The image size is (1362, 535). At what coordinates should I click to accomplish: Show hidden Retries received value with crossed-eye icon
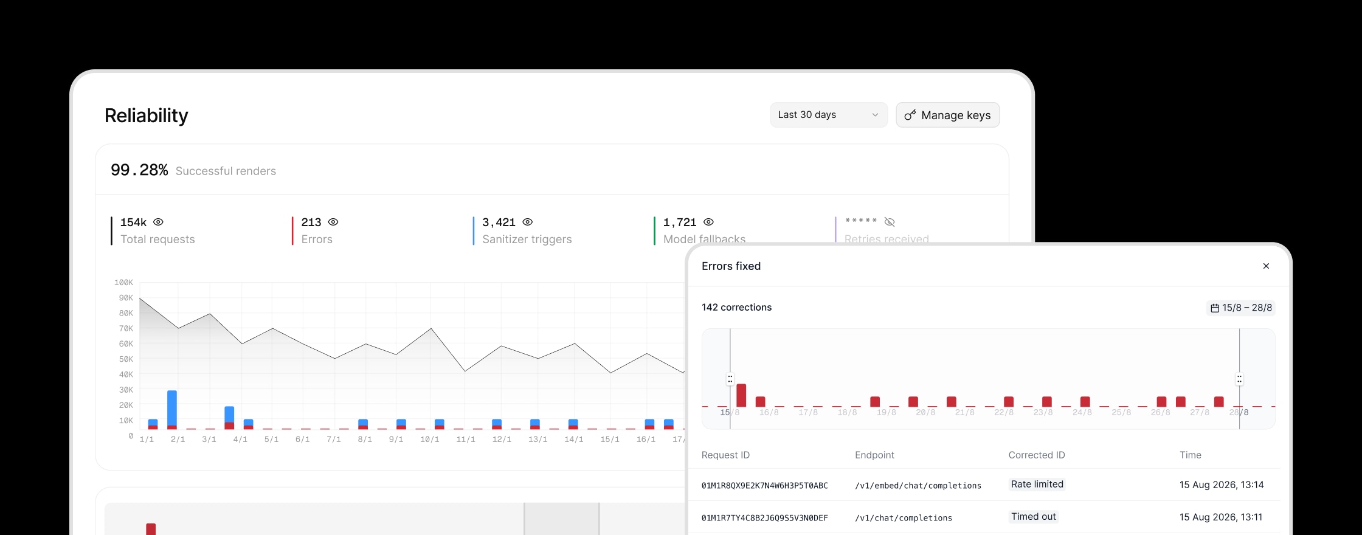click(x=890, y=222)
